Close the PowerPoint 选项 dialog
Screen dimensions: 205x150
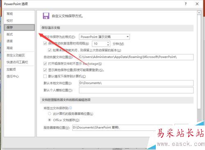click(x=197, y=4)
